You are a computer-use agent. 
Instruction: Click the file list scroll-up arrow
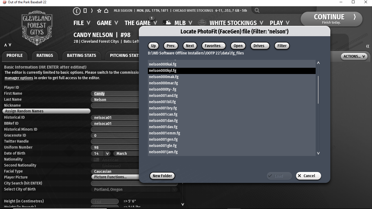318,63
